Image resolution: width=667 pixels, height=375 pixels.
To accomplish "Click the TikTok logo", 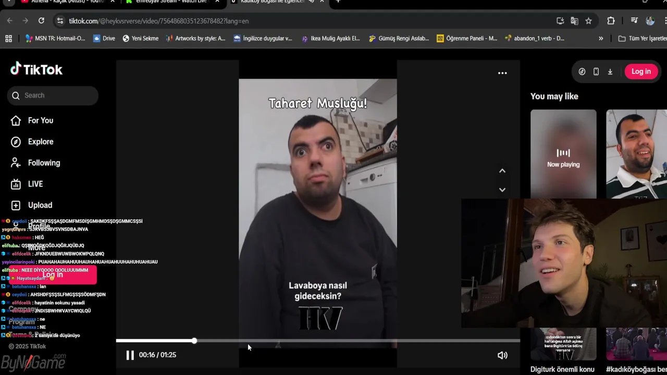I will (36, 69).
